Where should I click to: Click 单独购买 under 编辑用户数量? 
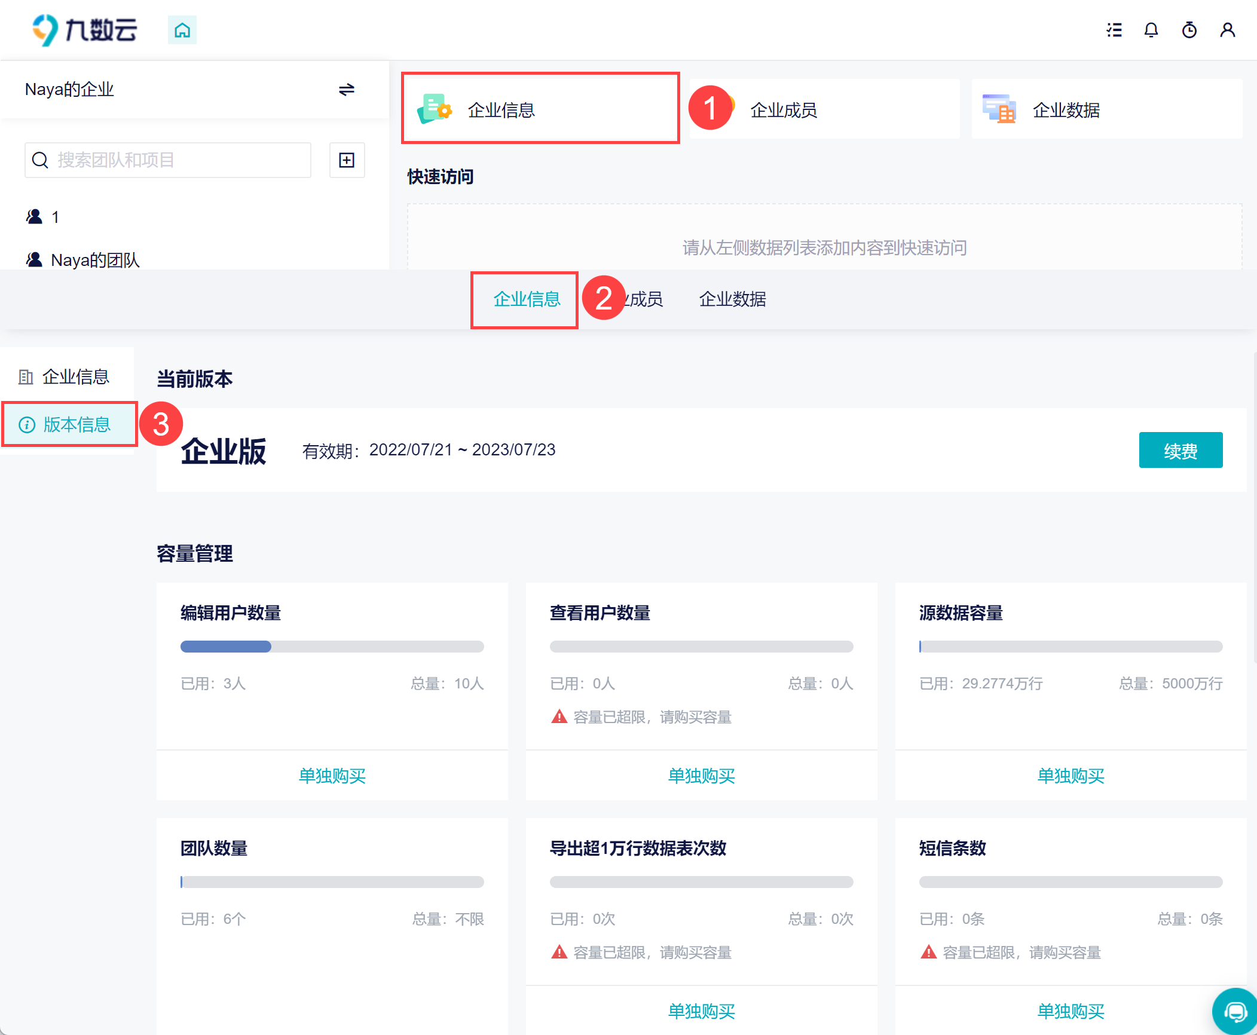[x=332, y=776]
